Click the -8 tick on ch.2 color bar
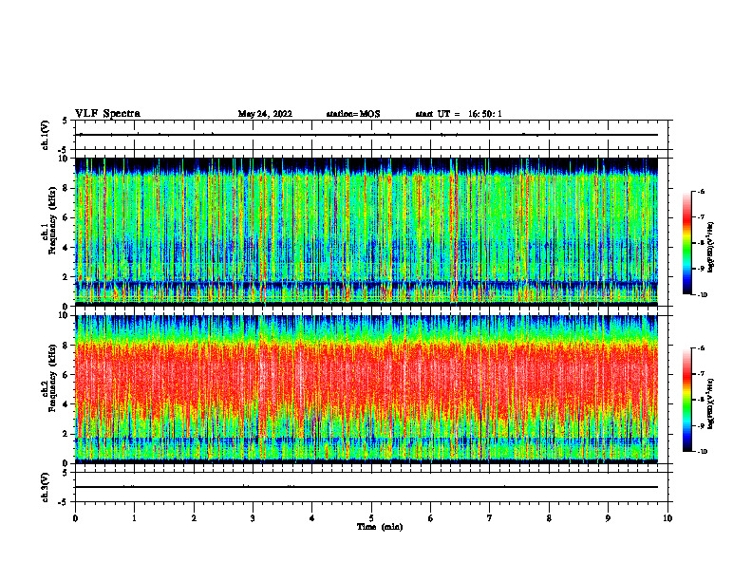Screen dimensions: 752x581 coord(701,400)
